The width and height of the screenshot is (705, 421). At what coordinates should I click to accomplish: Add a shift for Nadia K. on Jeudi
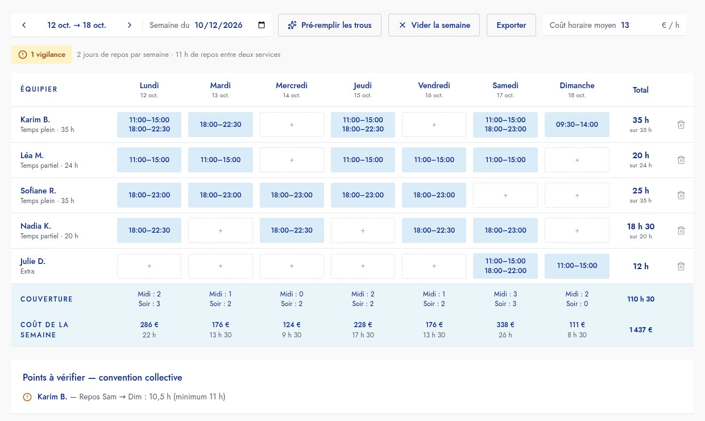(363, 230)
